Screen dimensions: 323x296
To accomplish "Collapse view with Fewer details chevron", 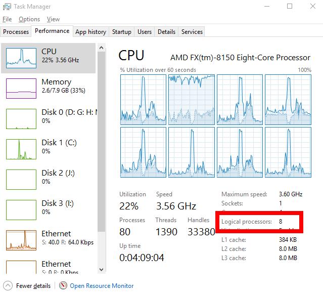I will tap(8, 286).
